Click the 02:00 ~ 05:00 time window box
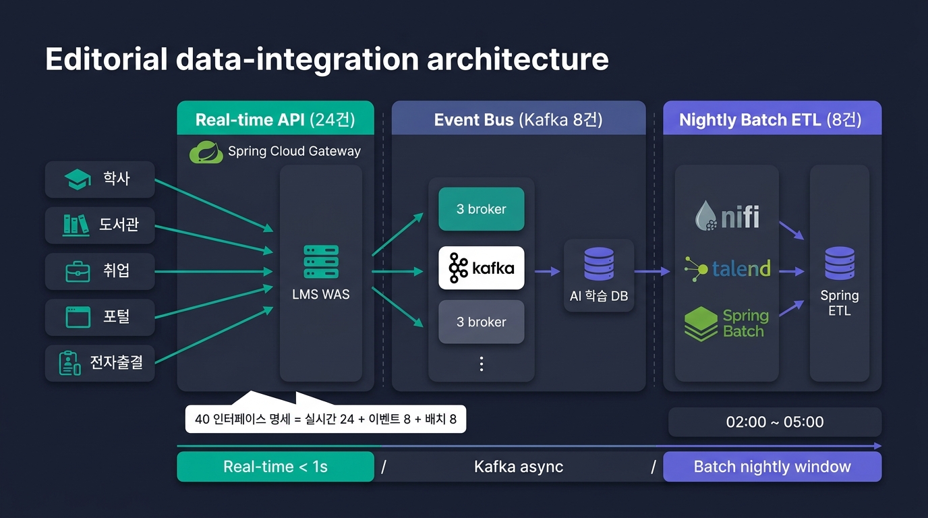The image size is (928, 518). coord(775,422)
